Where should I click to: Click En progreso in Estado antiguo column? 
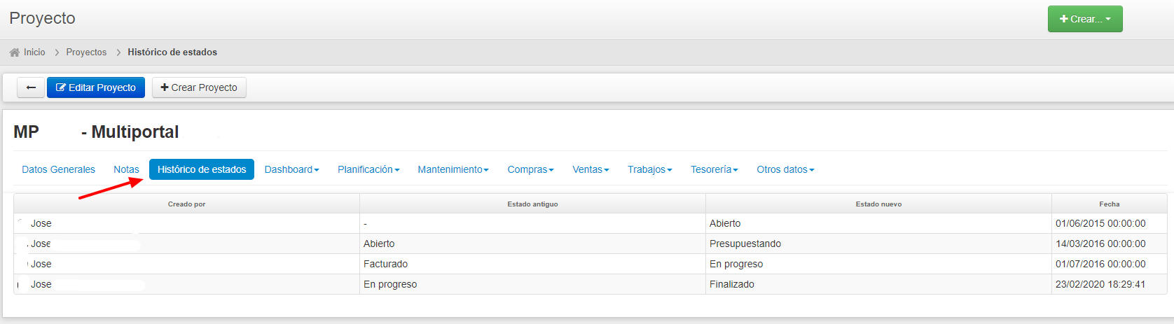(390, 284)
